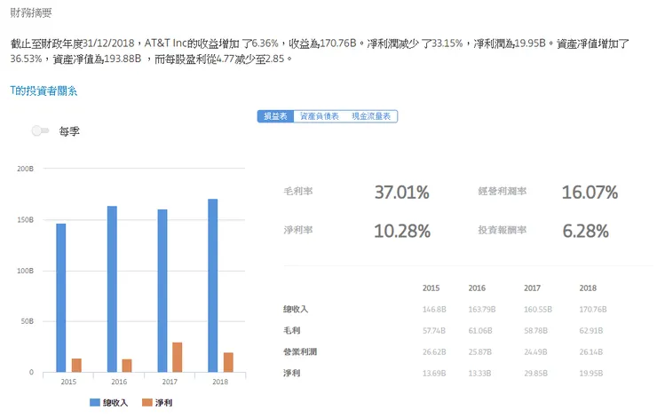Click the 29.85B net profit cell
Viewport: 657px width, 418px height.
536,374
